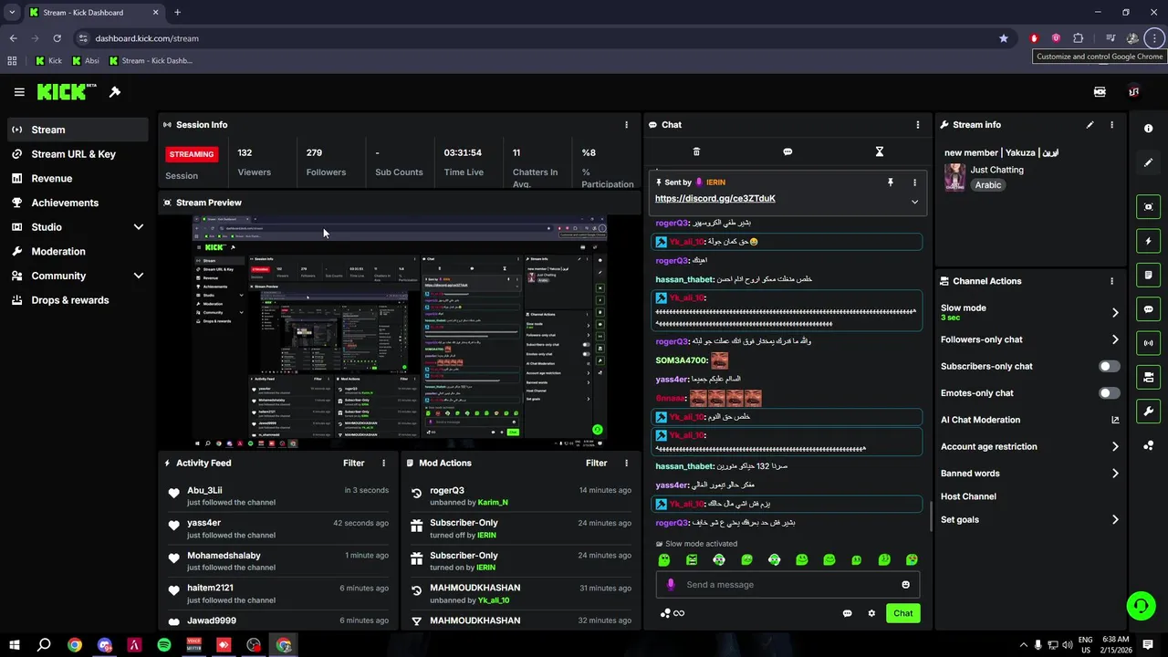Click the infinity points icon below message box

click(672, 613)
